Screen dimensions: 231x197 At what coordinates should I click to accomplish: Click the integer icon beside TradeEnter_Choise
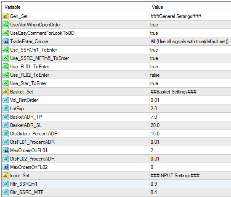pyautogui.click(x=6, y=41)
